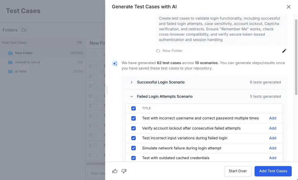298x180 pixels.
Task: Add 'Test incorrect input variations during failed login'
Action: coord(273,138)
